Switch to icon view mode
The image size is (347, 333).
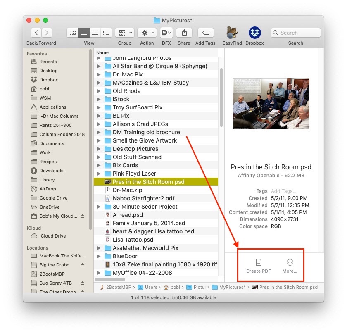coord(73,33)
